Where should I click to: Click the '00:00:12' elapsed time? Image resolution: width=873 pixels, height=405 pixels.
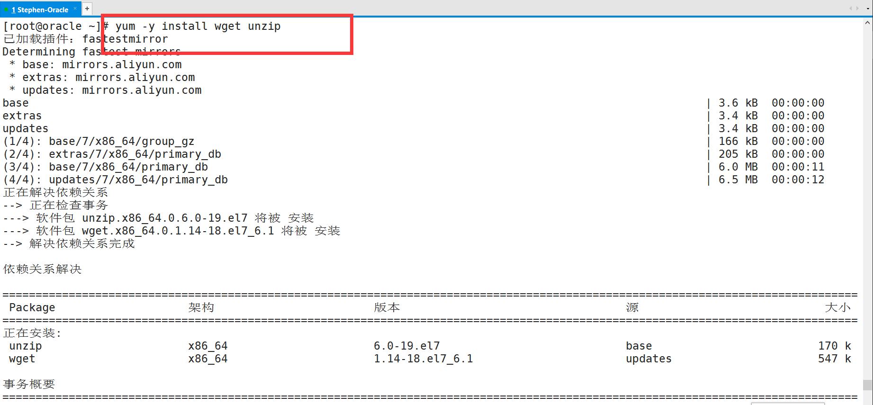coord(798,180)
